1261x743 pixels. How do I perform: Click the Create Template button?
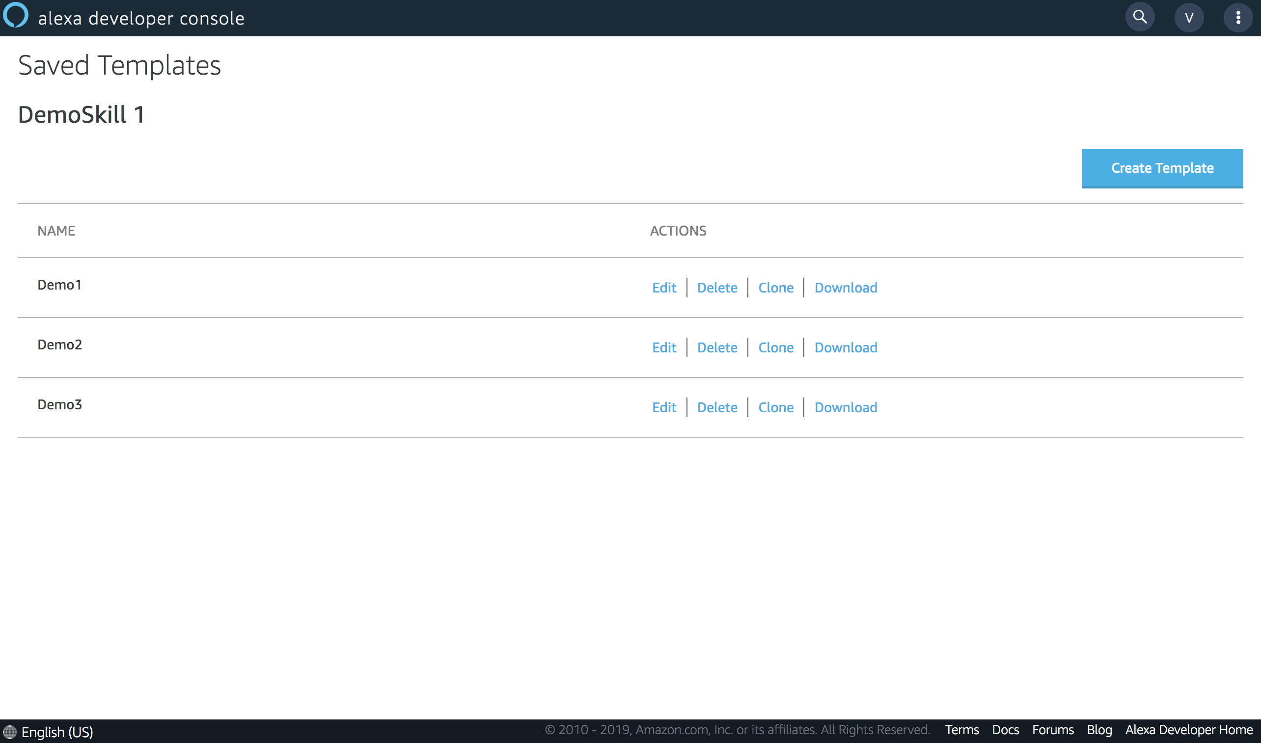click(1162, 168)
